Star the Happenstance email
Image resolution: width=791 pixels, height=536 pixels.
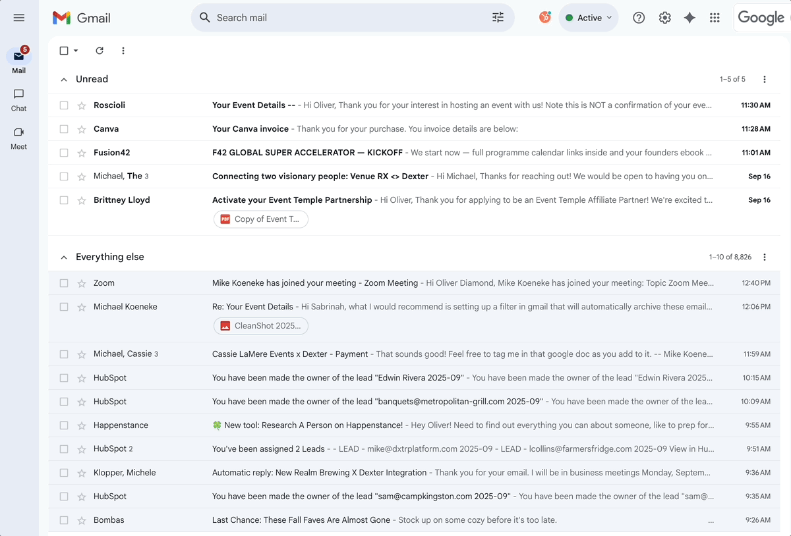coord(82,425)
